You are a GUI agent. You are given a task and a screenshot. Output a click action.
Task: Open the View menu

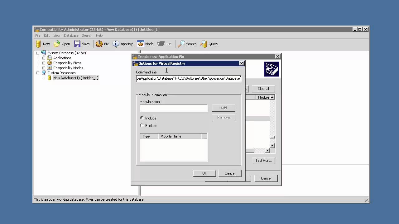(x=57, y=35)
